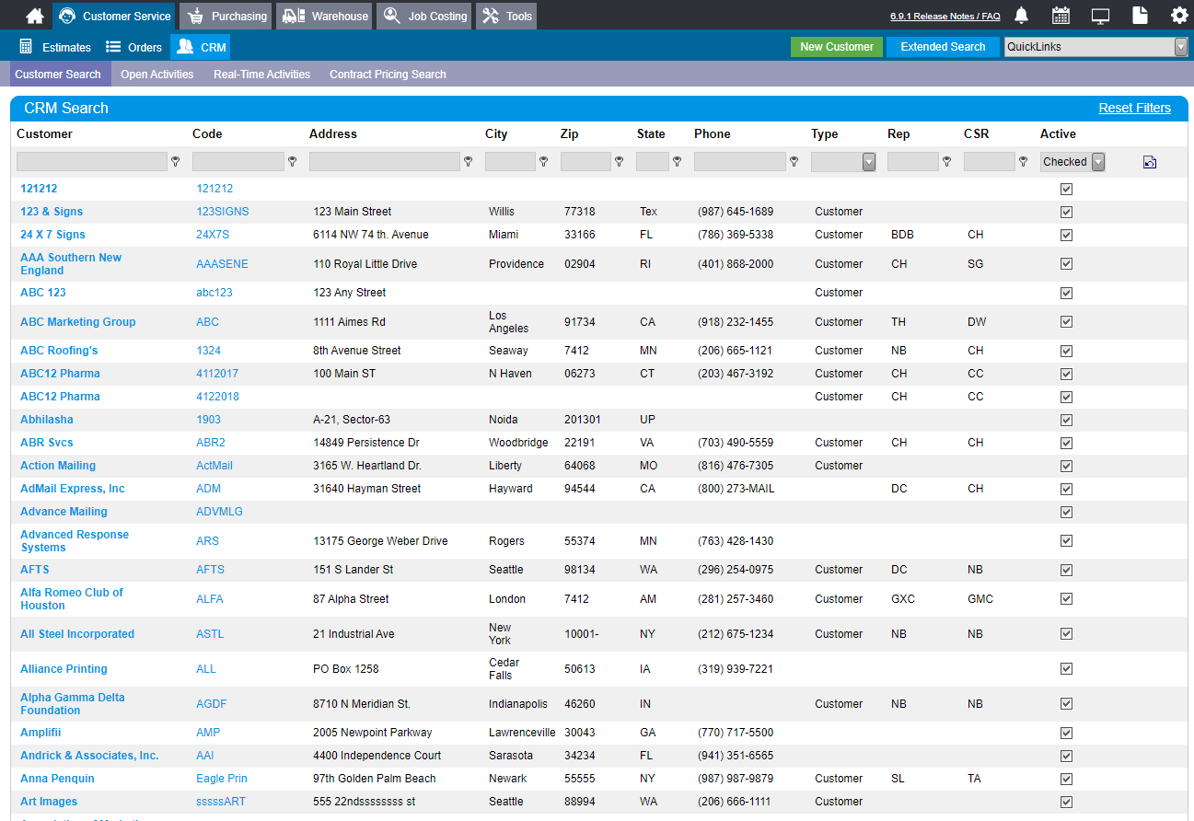This screenshot has height=821, width=1194.
Task: Switch to the Open Activities tab
Action: pyautogui.click(x=156, y=75)
